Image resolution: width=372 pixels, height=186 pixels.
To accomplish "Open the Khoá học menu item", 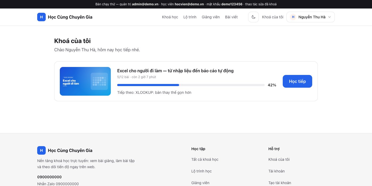I will tap(170, 17).
